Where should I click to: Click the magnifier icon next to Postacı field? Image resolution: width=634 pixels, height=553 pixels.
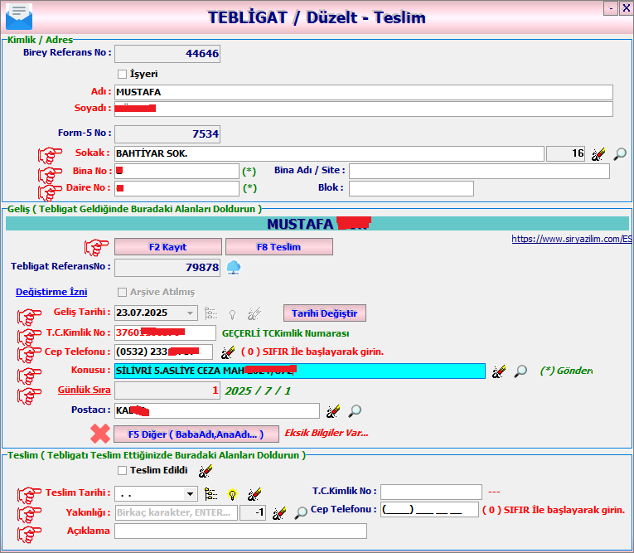click(x=355, y=411)
